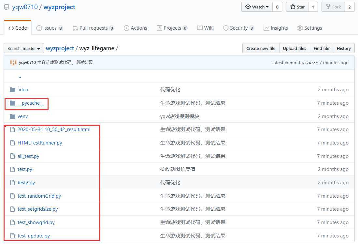Click the file icon beside test_setgridsize.py
The height and width of the screenshot is (244, 358).
(13, 209)
